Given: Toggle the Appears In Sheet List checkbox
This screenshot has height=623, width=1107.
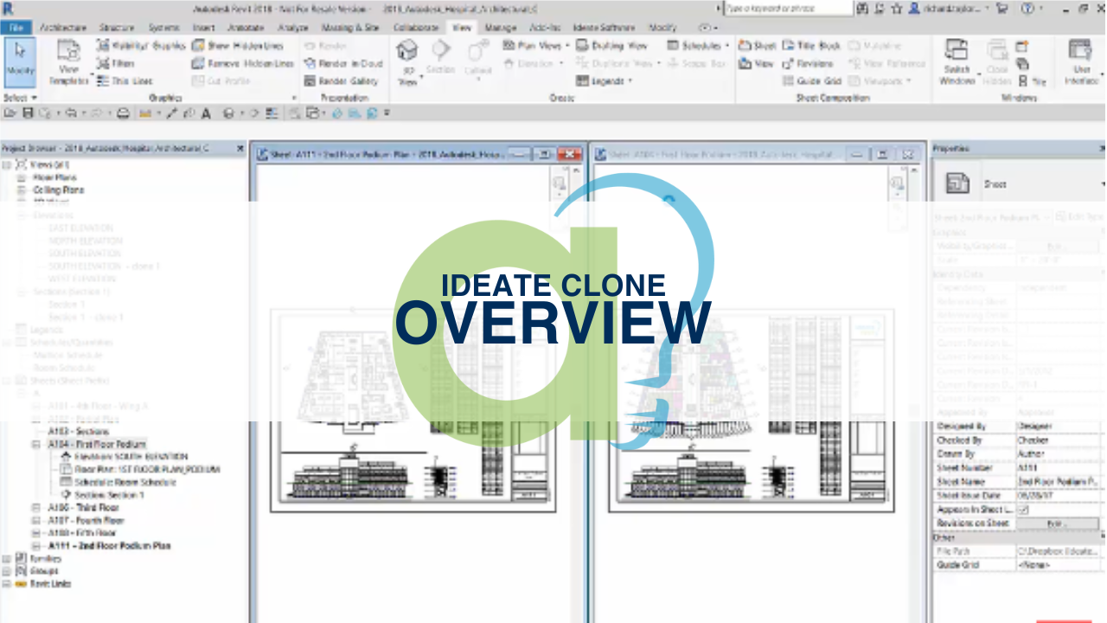Looking at the screenshot, I should click(x=1024, y=511).
